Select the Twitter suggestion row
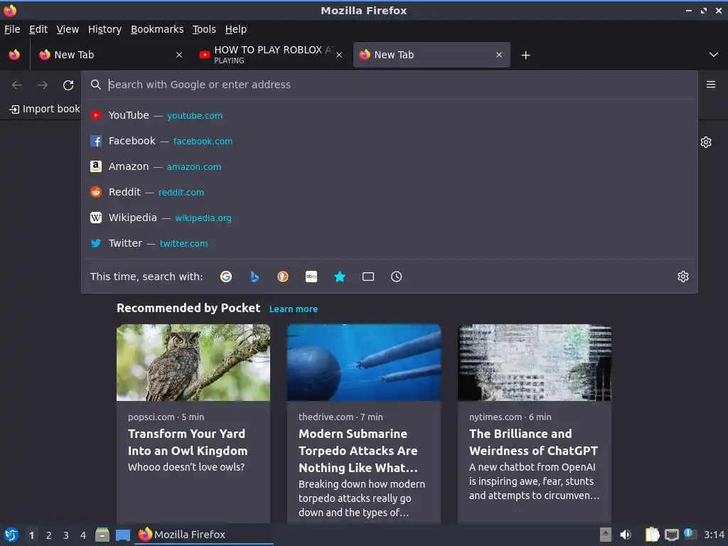728x546 pixels. pyautogui.click(x=390, y=243)
